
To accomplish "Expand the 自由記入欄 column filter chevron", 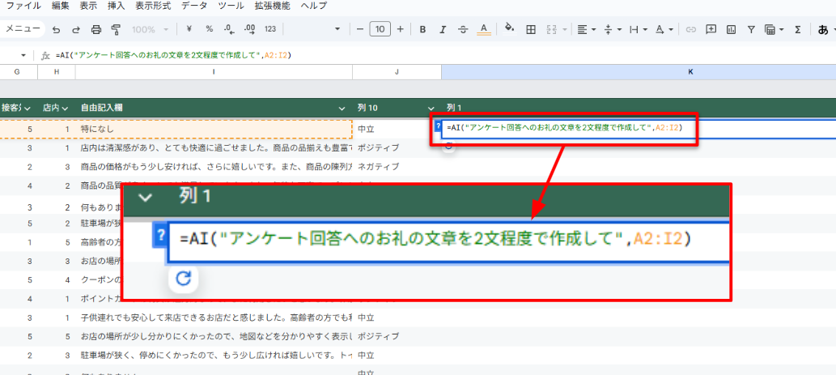I will pos(342,109).
